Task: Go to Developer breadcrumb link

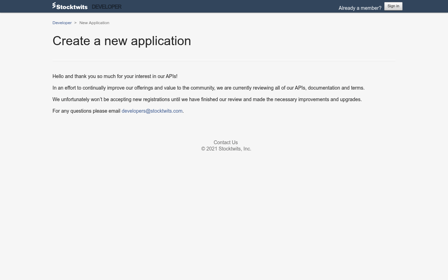Action: (x=62, y=23)
